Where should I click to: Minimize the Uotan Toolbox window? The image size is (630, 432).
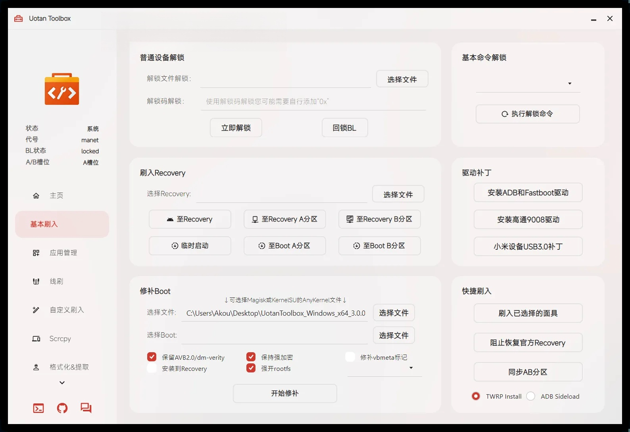click(594, 19)
